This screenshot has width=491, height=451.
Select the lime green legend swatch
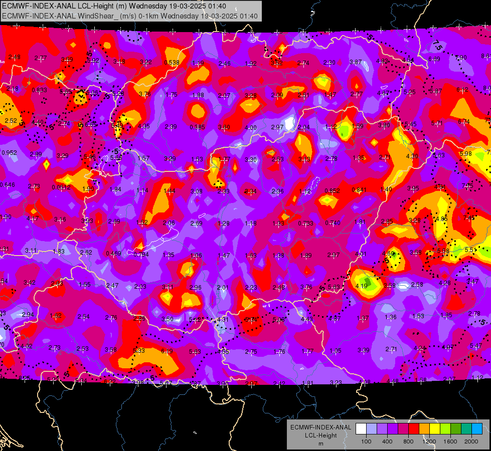point(445,429)
